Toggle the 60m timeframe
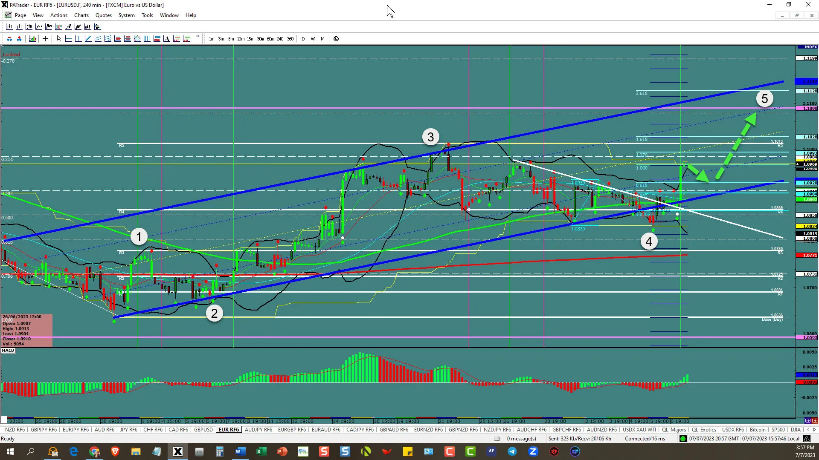 pyautogui.click(x=270, y=39)
